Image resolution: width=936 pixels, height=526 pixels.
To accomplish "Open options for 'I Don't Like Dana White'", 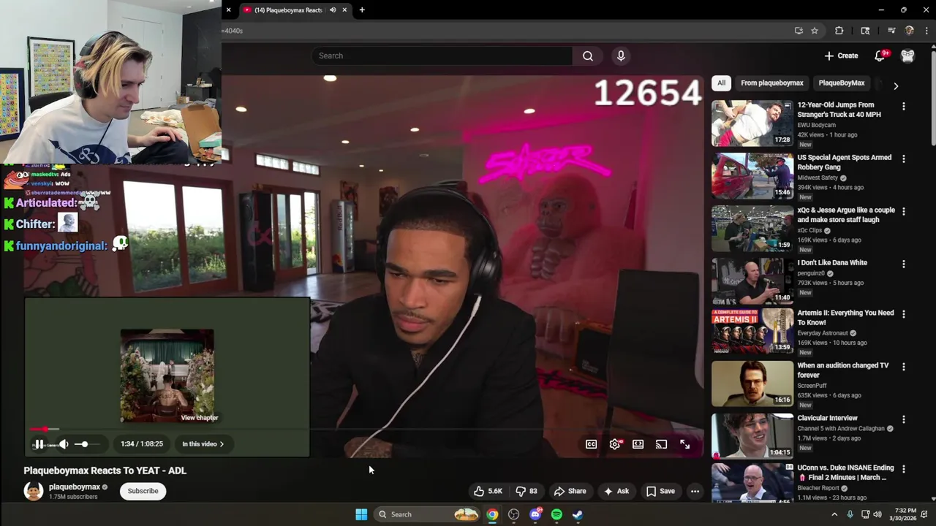I will tap(904, 264).
